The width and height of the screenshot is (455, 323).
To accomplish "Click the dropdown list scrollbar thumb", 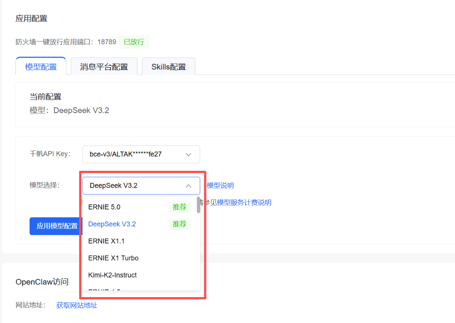I will [198, 205].
